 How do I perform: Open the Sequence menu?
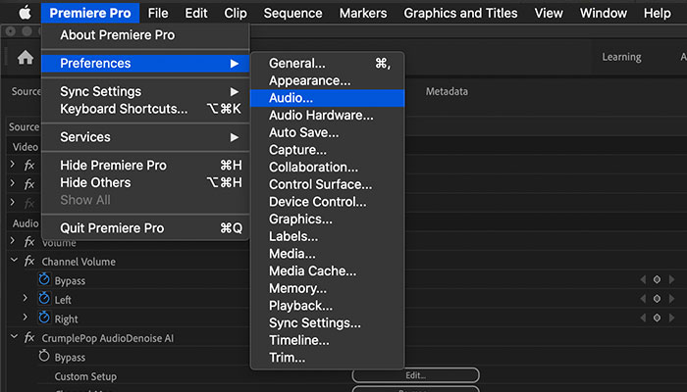click(292, 13)
